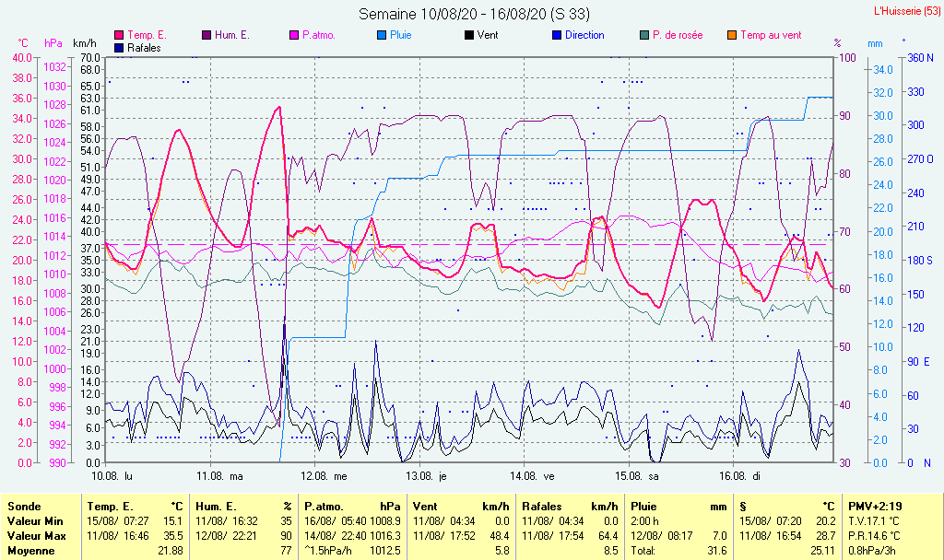Viewport: 944px width, 560px height.
Task: Click the '11.08. ma' date axis label
Action: tap(219, 476)
